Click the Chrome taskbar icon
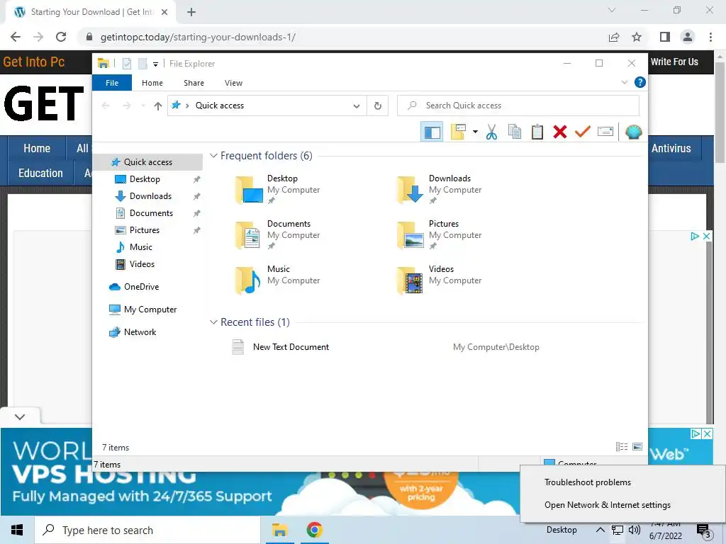726x544 pixels. tap(314, 530)
